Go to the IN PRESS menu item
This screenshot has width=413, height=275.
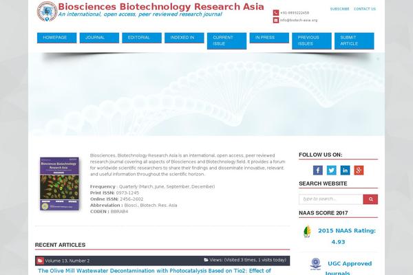click(269, 38)
